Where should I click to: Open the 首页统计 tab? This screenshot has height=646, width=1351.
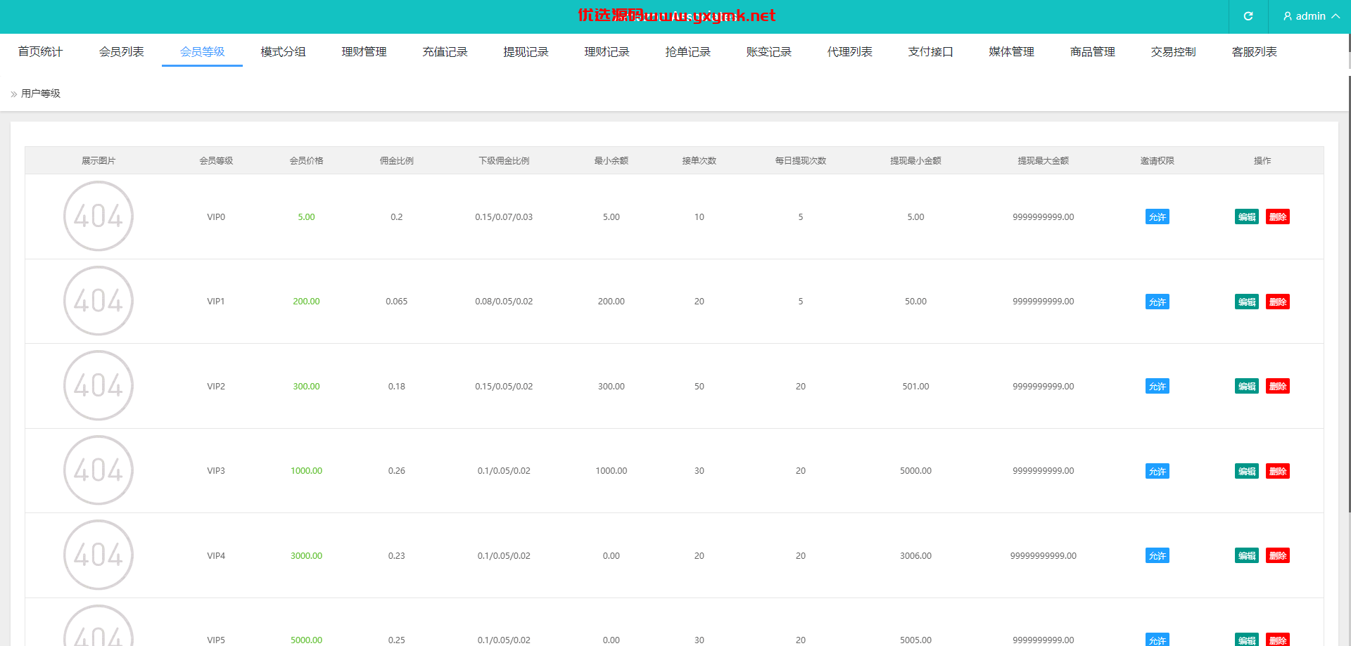click(40, 52)
